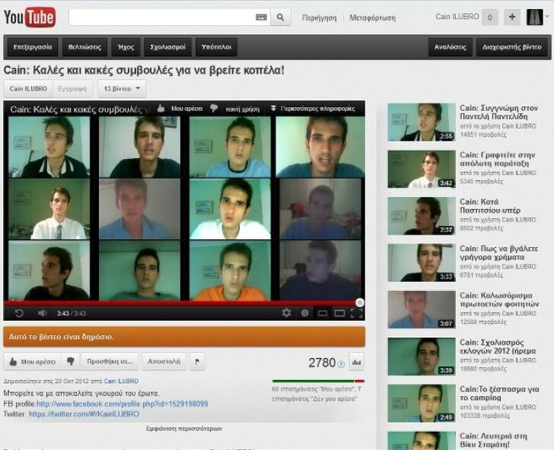Open the Γραφτείτε στην απόλυτη παράταξη thumbnail
Viewport: 554px width, 450px height.
pos(422,169)
